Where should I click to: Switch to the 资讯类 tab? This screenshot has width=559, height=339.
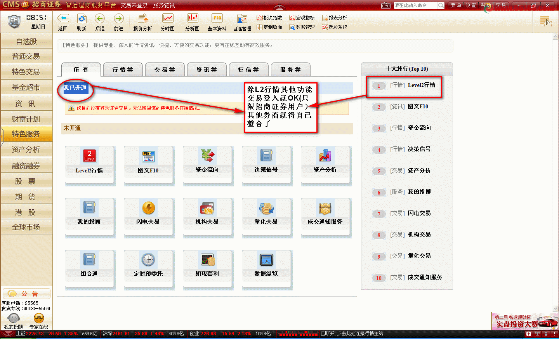[x=207, y=70]
